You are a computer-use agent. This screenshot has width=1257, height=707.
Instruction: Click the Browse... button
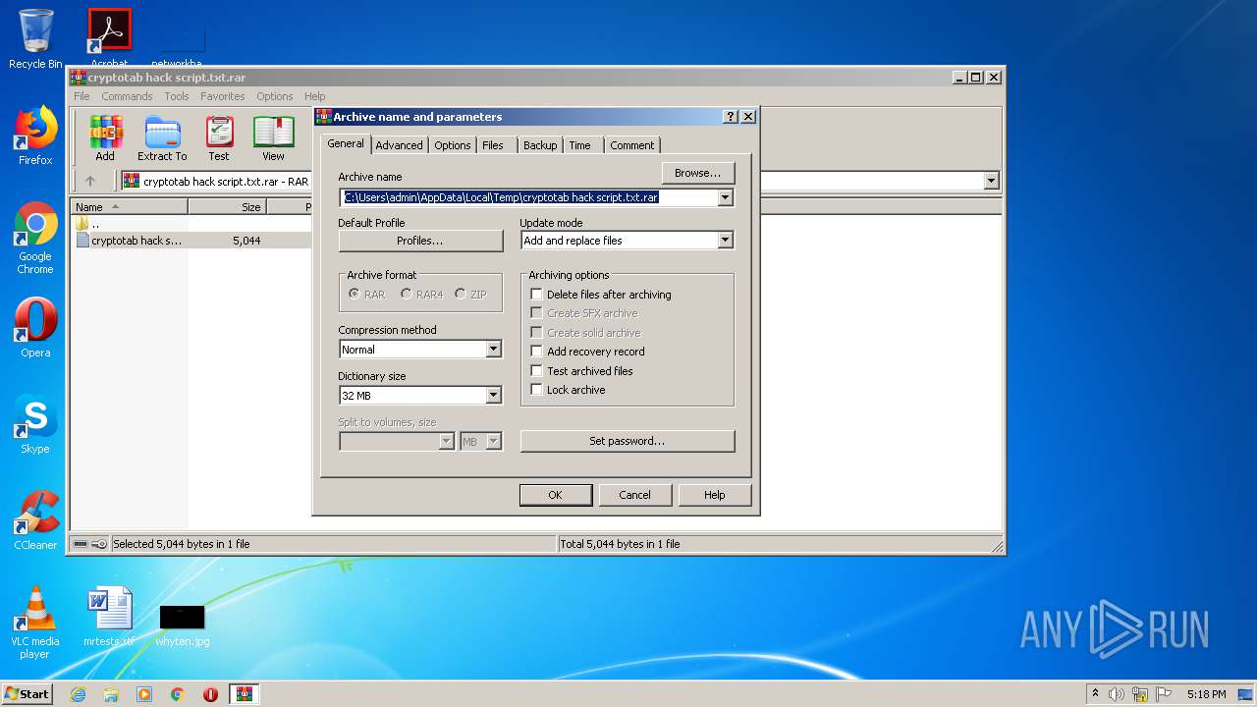[698, 173]
